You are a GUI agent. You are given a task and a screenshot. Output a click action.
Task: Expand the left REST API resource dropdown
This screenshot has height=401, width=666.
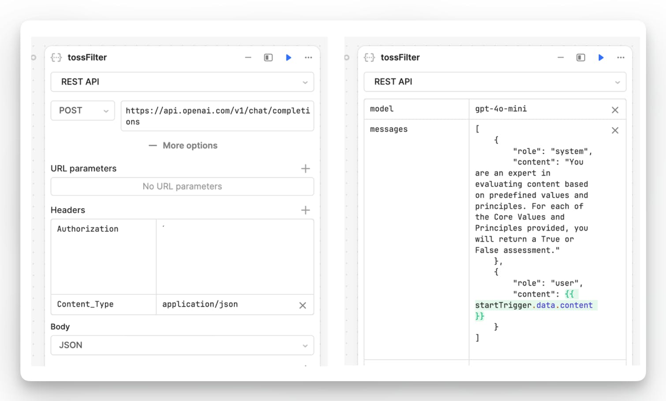[x=182, y=82]
